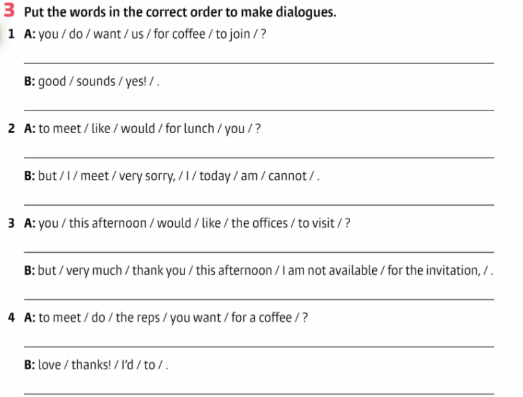Click the dialogue number 2 label
The image size is (523, 397).
[x=12, y=129]
